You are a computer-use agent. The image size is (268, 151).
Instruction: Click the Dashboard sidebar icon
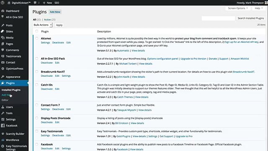click(x=3, y=11)
